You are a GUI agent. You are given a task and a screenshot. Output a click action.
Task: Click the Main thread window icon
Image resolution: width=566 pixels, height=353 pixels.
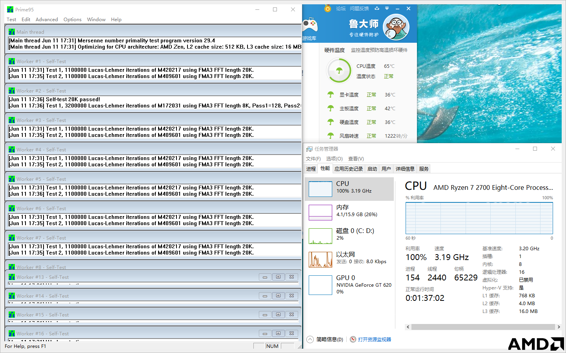[x=12, y=32]
